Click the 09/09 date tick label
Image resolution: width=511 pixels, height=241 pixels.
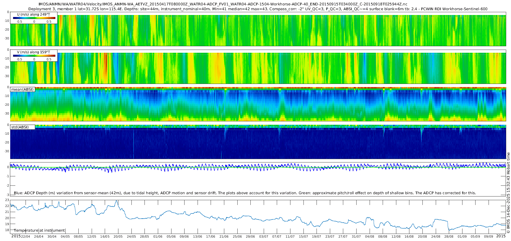click(x=489, y=236)
